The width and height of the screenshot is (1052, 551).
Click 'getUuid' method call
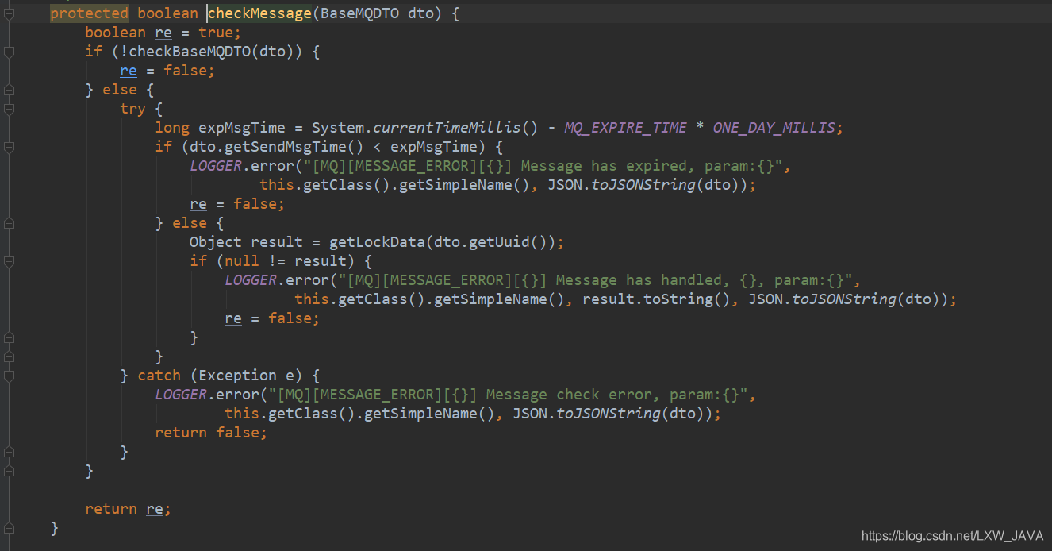tap(499, 242)
